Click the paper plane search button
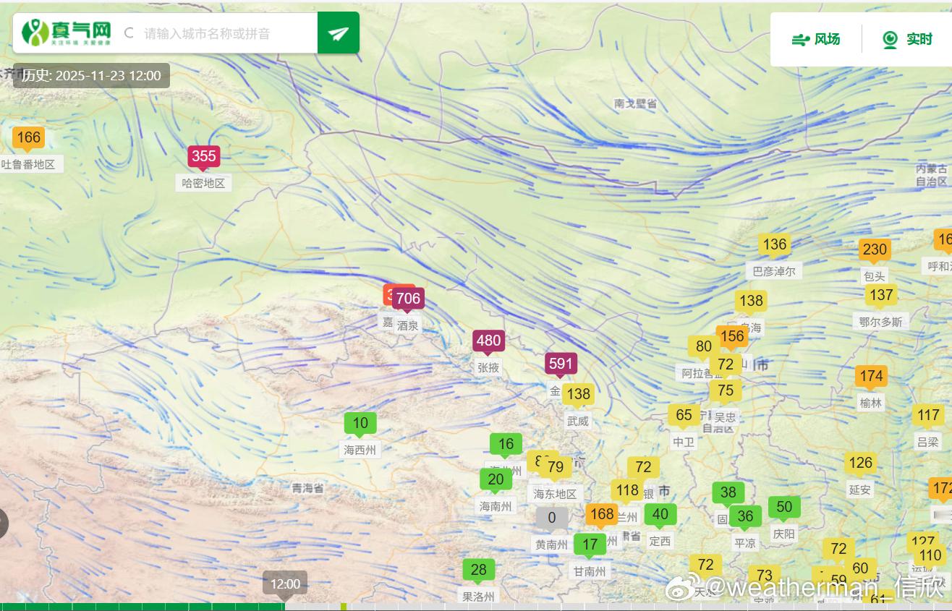The width and height of the screenshot is (952, 611). (x=339, y=33)
